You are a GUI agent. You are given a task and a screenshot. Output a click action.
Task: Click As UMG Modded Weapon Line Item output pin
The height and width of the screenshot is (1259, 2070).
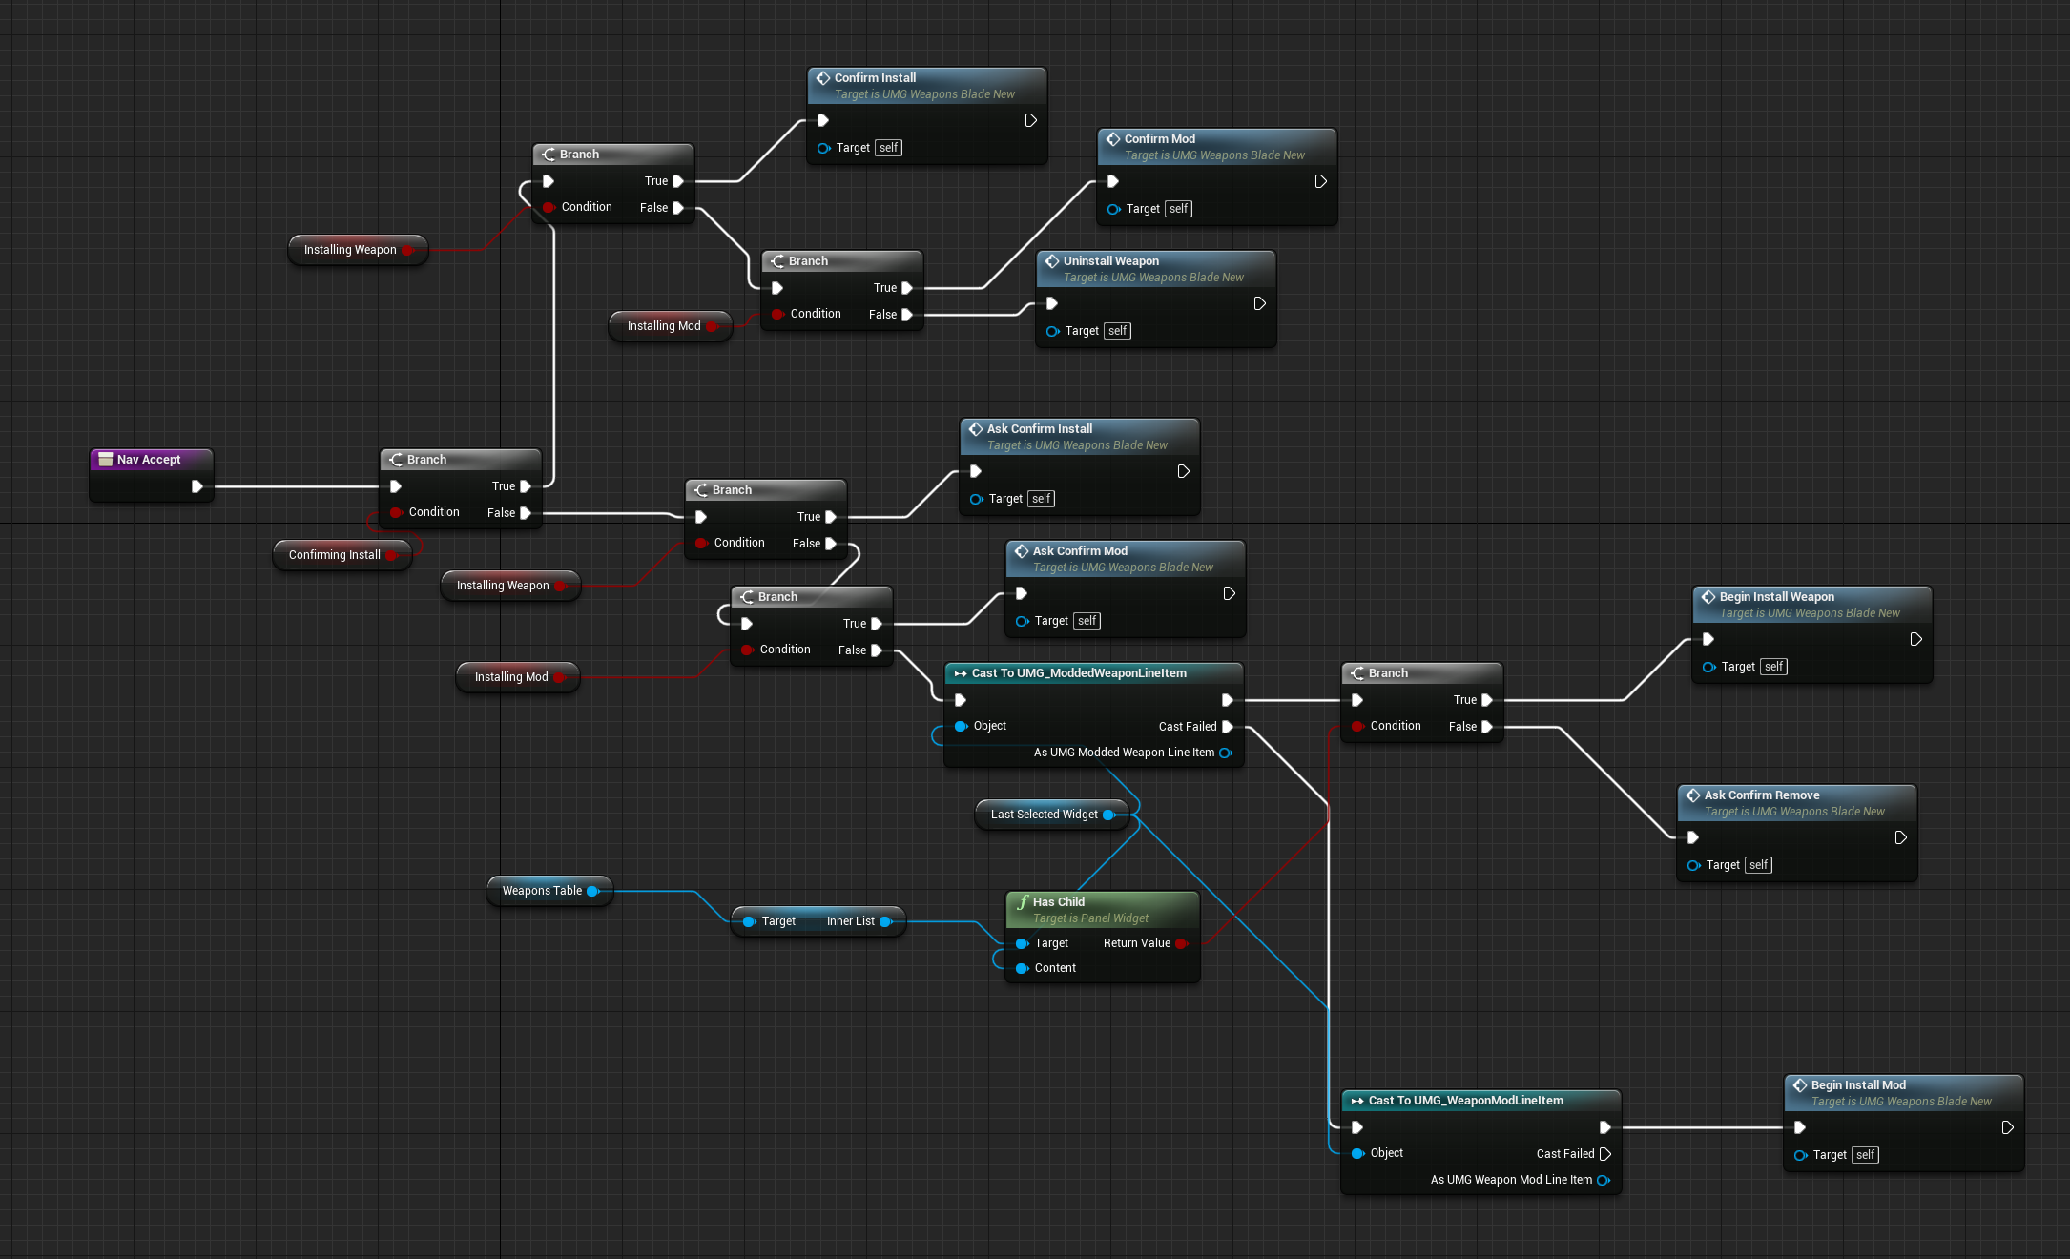(x=1226, y=753)
